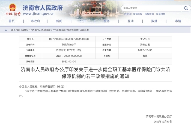Click 首页 in the breadcrumb trail
The image size is (191, 125).
click(x=13, y=30)
